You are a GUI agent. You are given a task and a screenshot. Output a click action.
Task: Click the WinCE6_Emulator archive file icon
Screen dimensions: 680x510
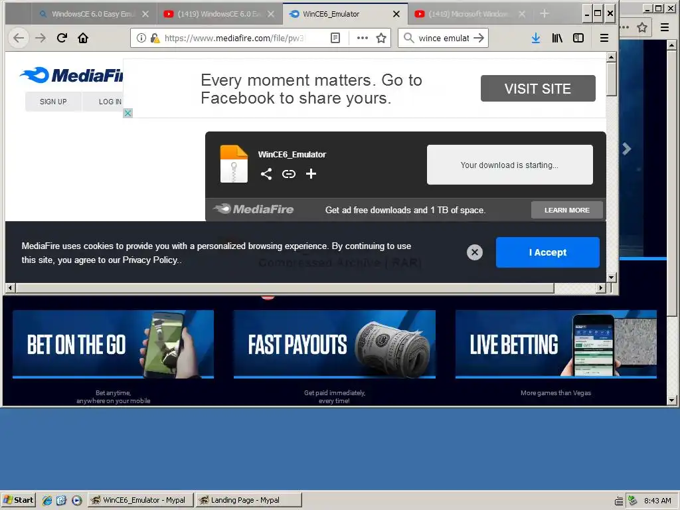coord(234,164)
